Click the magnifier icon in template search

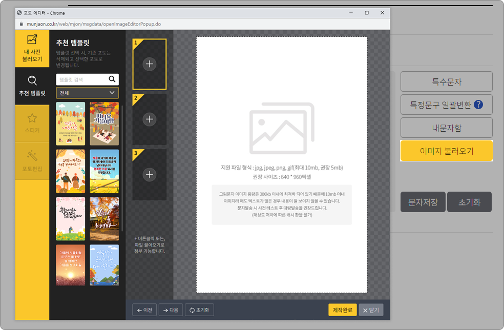click(112, 79)
